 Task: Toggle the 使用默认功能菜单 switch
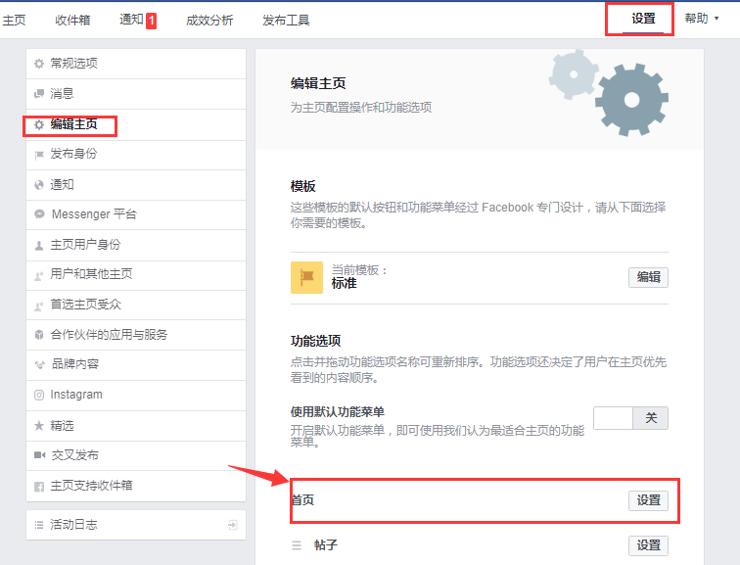click(630, 418)
